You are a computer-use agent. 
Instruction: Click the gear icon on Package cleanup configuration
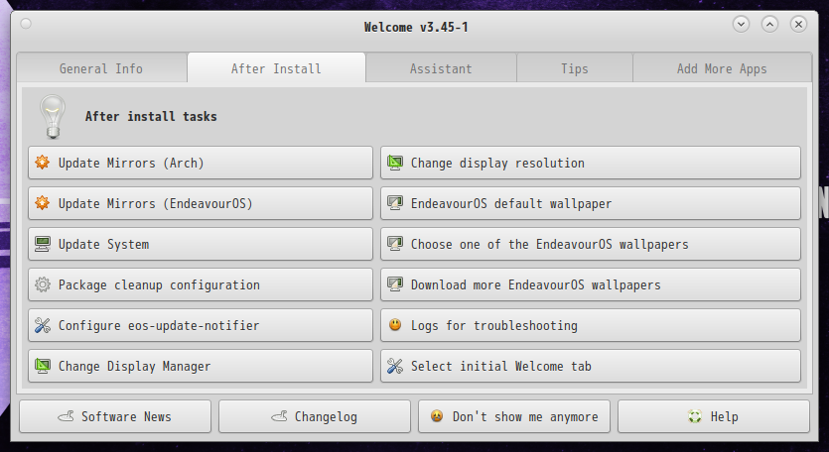(43, 284)
